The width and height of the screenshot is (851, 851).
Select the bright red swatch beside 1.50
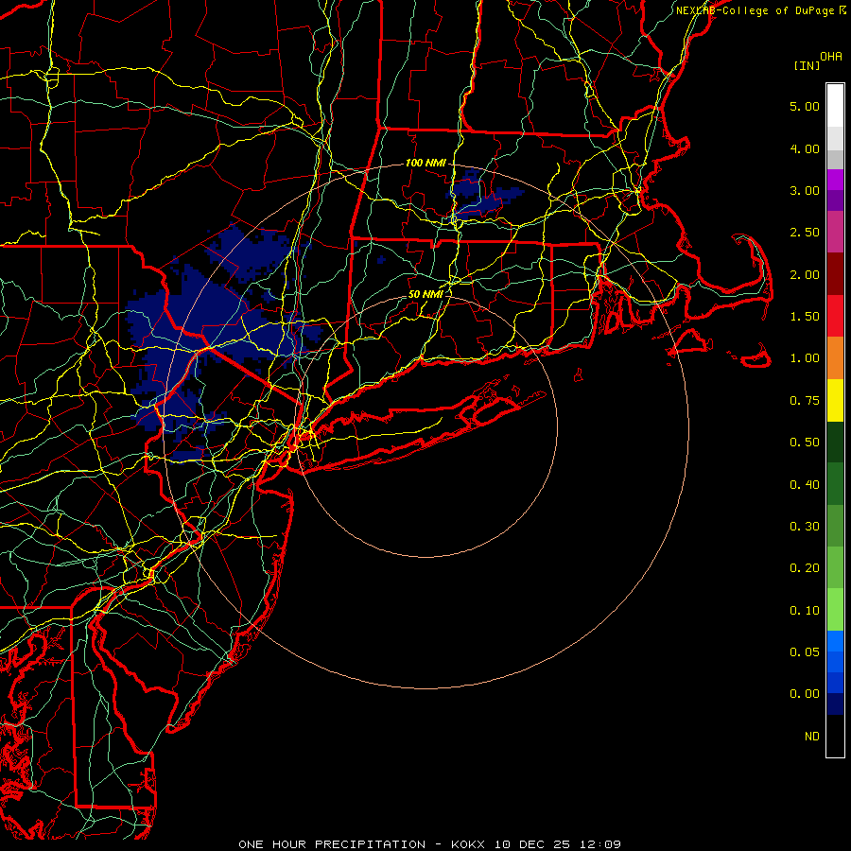point(835,316)
